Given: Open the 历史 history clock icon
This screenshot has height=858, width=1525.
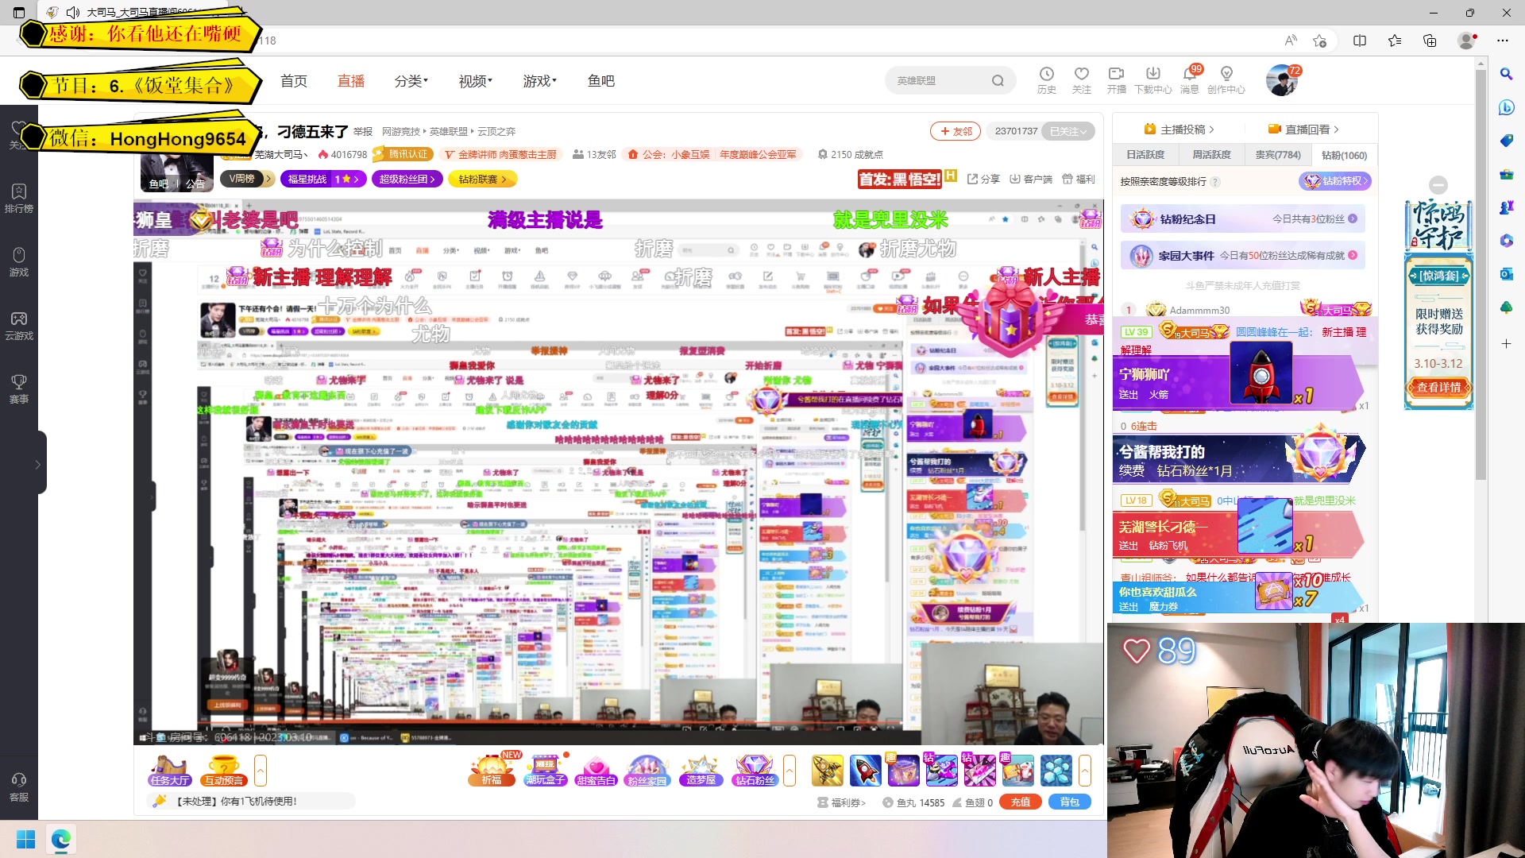Looking at the screenshot, I should [x=1046, y=79].
